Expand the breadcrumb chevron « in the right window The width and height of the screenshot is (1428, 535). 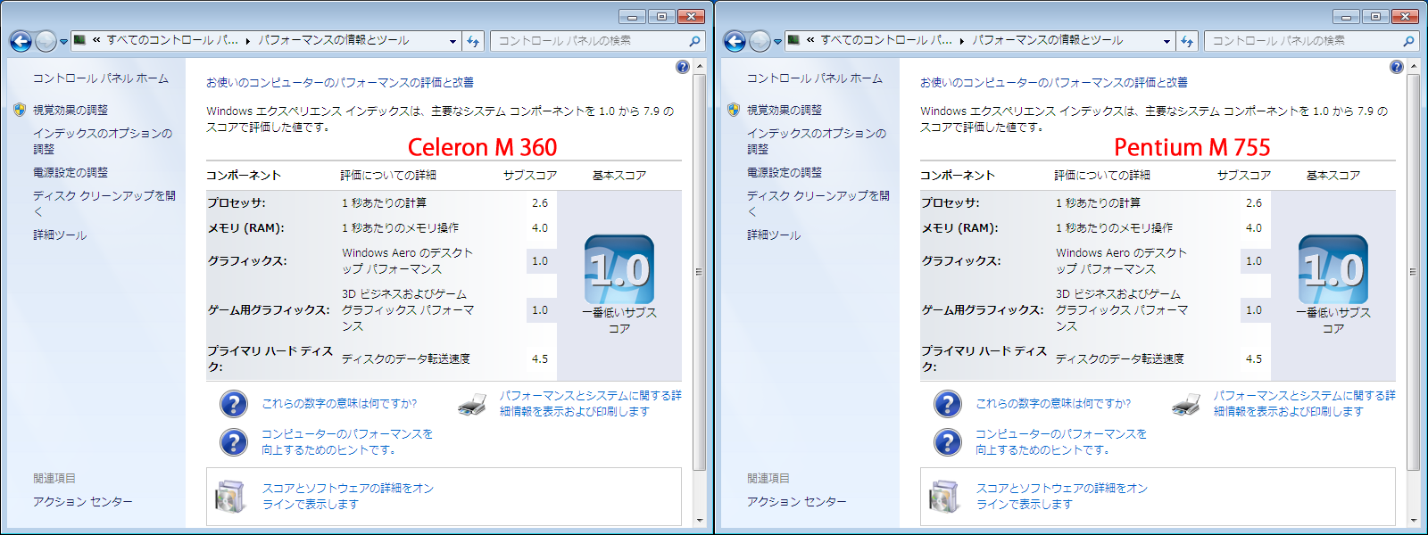point(810,40)
